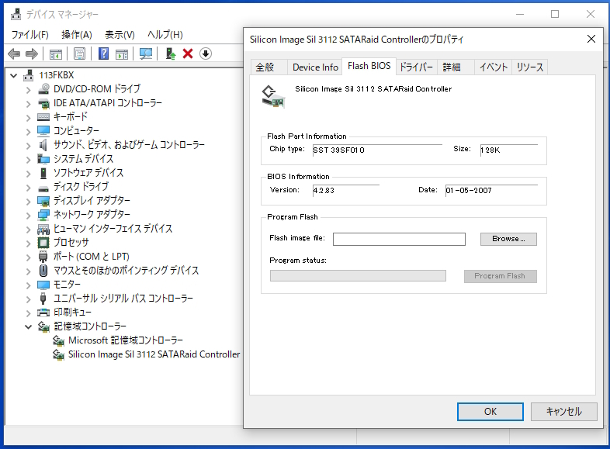Click the update driver toolbar icon
Screen dimensions: 610x449
[x=171, y=54]
